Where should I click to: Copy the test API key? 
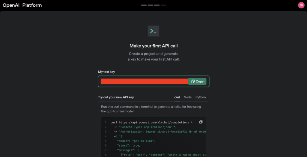pos(197,81)
